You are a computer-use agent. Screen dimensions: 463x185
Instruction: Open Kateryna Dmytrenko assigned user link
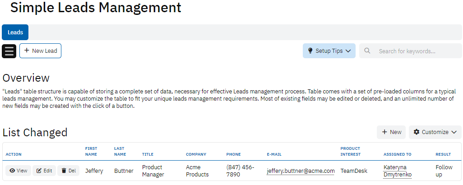398,171
